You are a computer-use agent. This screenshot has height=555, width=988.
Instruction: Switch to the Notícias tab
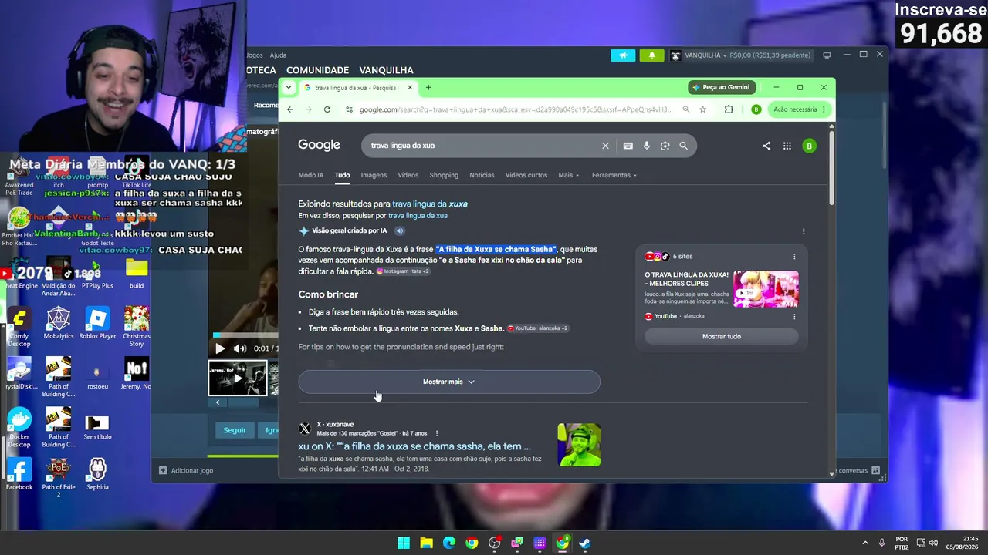482,175
